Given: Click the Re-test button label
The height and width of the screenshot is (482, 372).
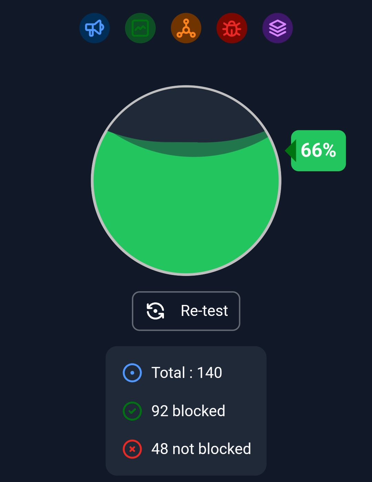Looking at the screenshot, I should pyautogui.click(x=204, y=311).
